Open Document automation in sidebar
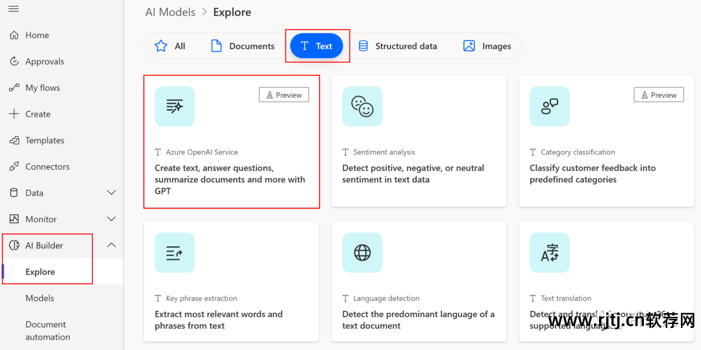The image size is (701, 350). click(47, 331)
